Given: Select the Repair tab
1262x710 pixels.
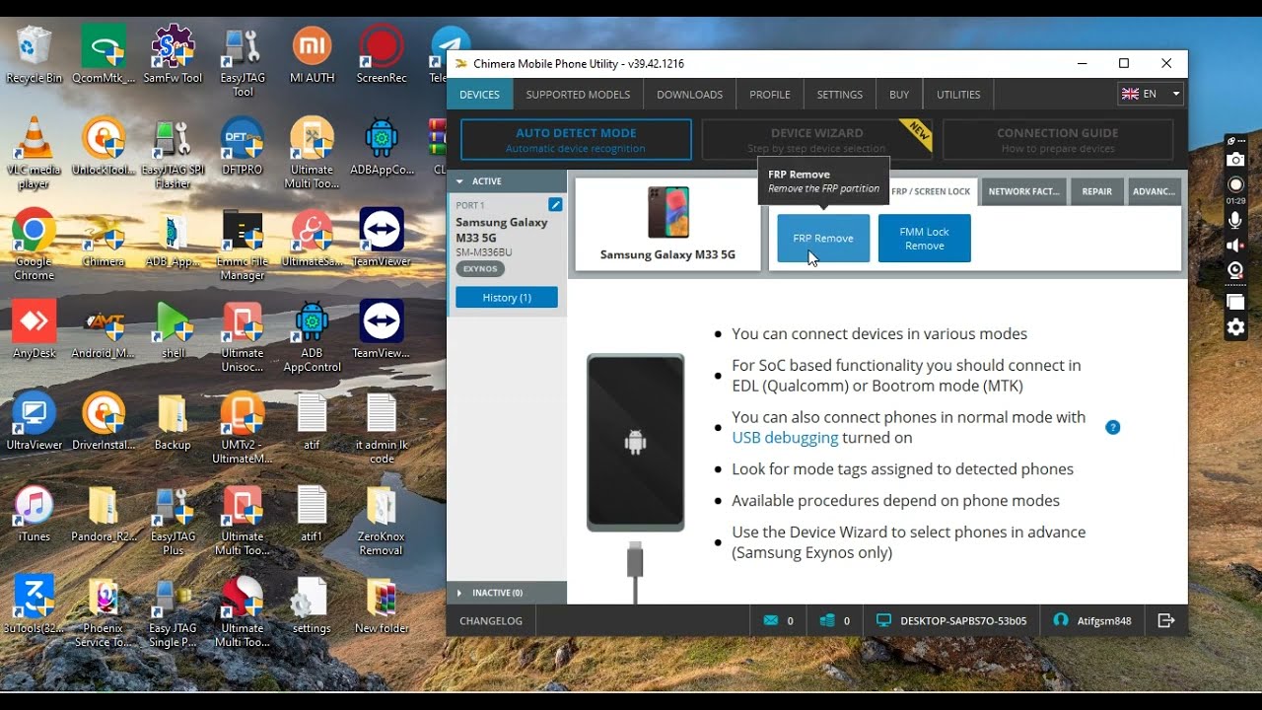Looking at the screenshot, I should pos(1096,192).
